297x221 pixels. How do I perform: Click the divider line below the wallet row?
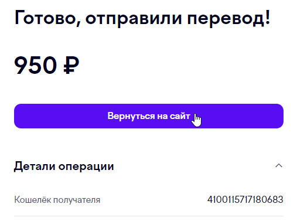click(x=149, y=216)
